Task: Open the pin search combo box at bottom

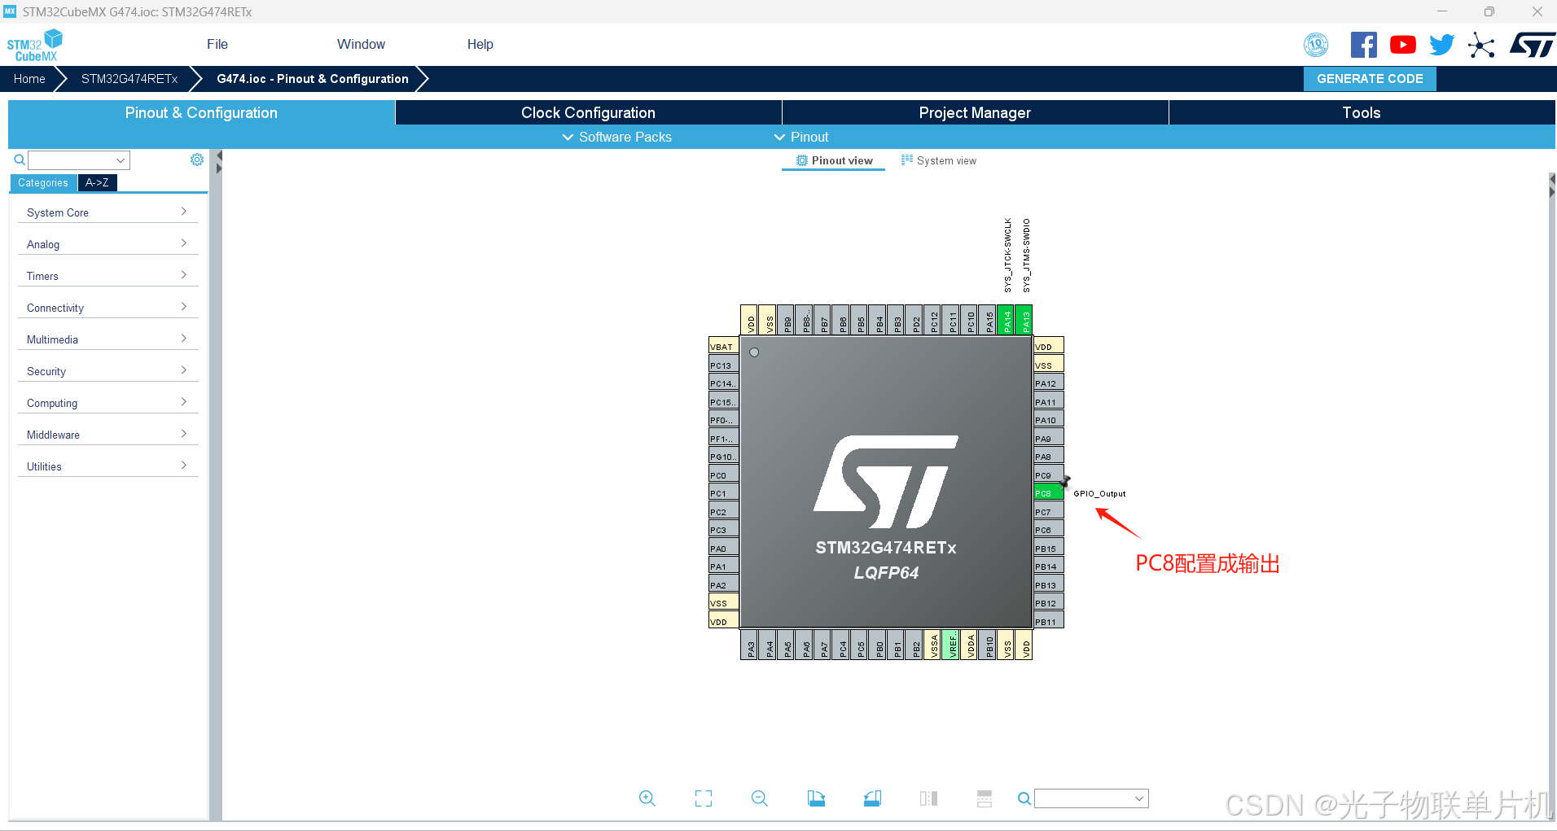Action: (x=1091, y=798)
